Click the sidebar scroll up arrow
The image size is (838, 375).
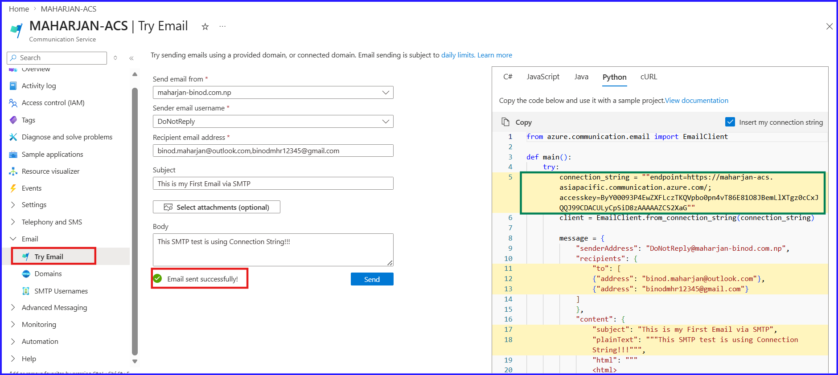pos(135,74)
